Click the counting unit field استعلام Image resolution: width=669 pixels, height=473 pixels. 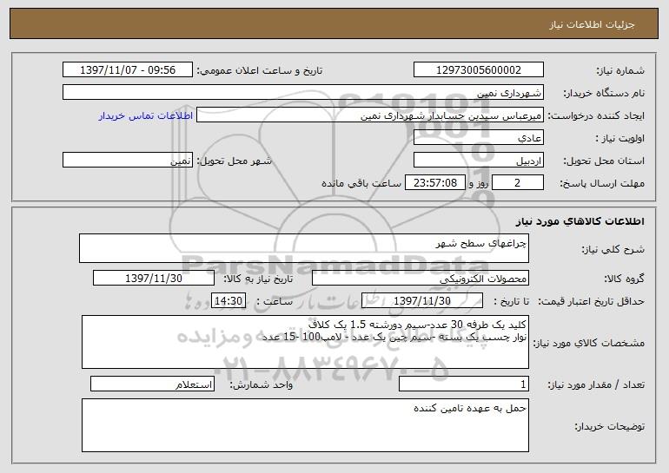click(152, 384)
